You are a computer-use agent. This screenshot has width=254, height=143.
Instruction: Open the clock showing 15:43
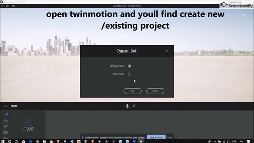[241, 141]
